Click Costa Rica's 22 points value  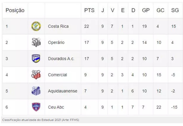tap(87, 26)
